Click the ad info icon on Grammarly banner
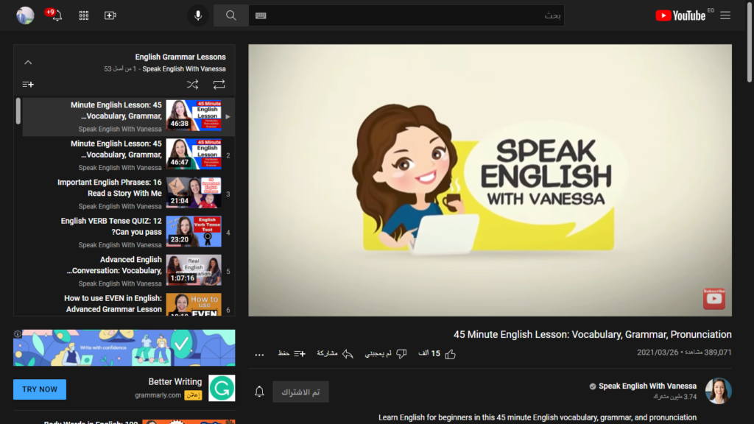The height and width of the screenshot is (424, 754). tap(18, 334)
